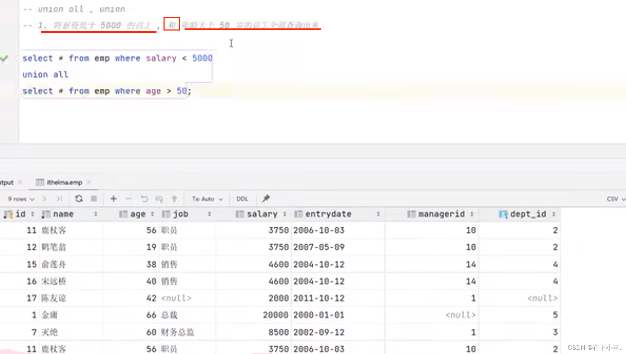Open sort options for age column
Viewport: 626px width, 354px height.
[152, 214]
